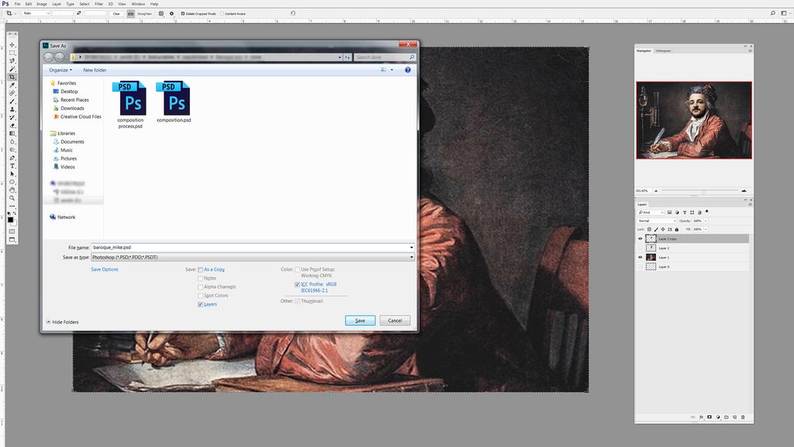
Task: Select the Zoom tool
Action: (x=12, y=199)
